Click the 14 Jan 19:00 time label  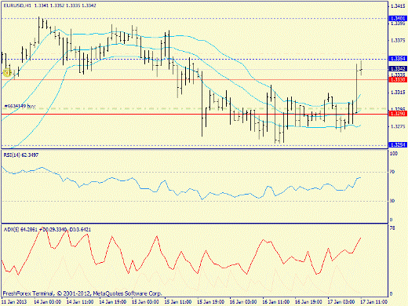coord(113,302)
